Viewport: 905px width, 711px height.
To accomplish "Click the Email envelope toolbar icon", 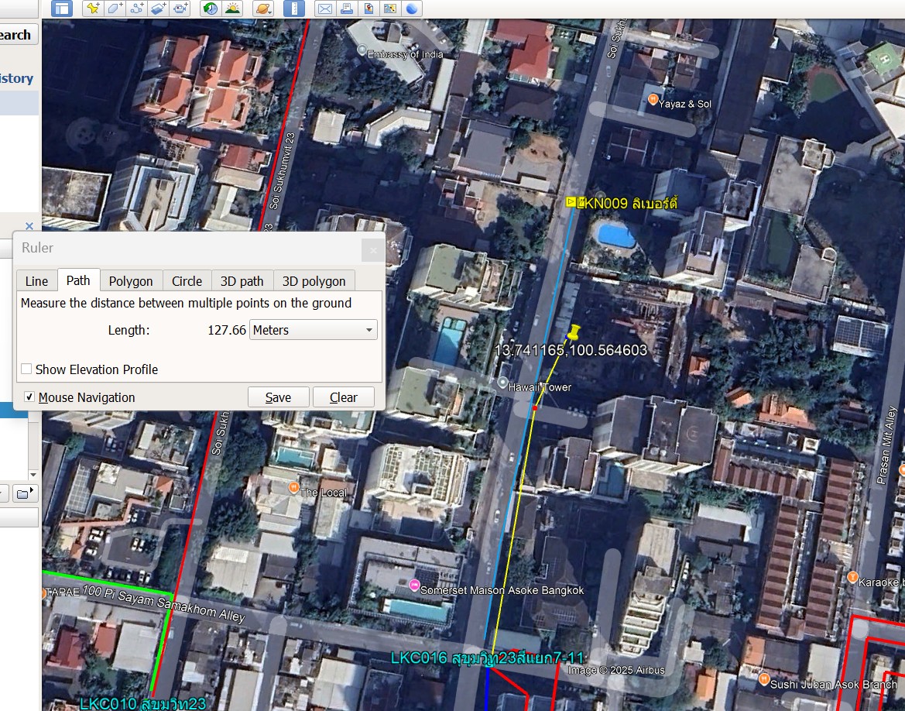I will point(325,9).
